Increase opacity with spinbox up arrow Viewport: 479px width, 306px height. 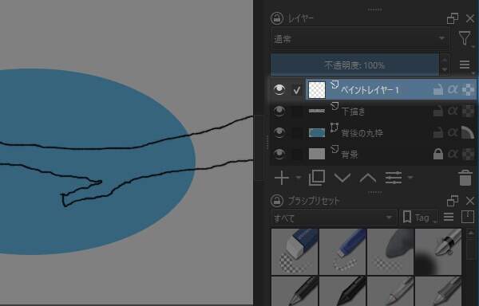coord(445,60)
